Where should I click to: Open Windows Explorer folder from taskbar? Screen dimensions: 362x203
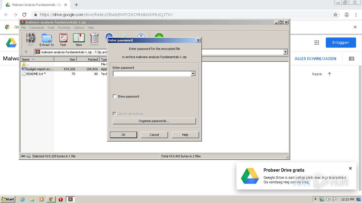[x=32, y=199]
